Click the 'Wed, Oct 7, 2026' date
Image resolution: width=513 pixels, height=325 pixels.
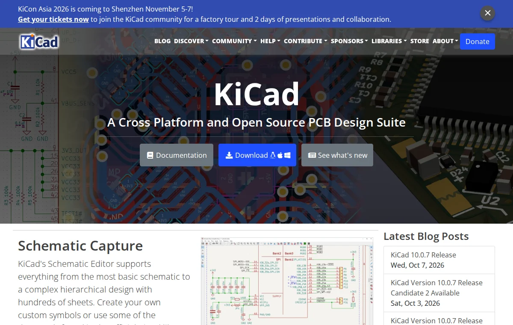tap(417, 265)
